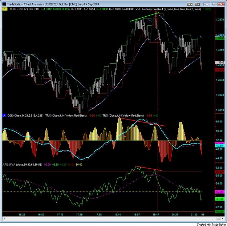Click the 16:28 time axis label
This screenshot has height=226, width=227.
pos(22,214)
